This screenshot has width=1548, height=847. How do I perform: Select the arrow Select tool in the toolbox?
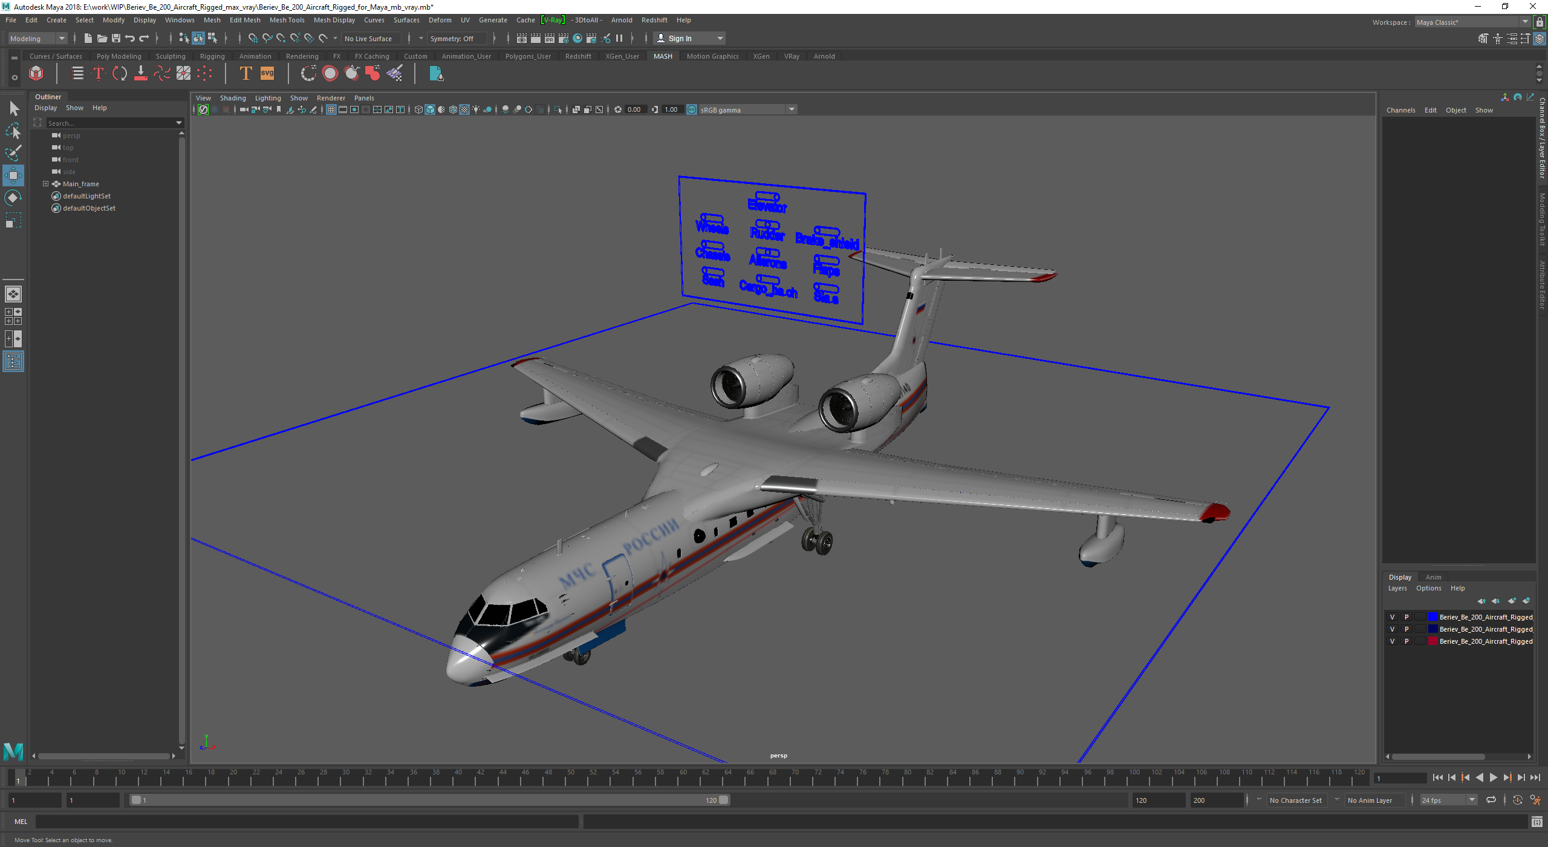13,108
